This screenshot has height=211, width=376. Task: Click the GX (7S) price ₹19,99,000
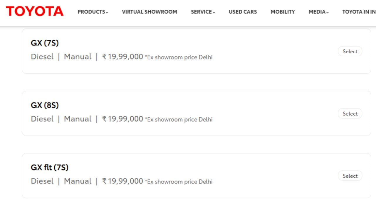[122, 57]
